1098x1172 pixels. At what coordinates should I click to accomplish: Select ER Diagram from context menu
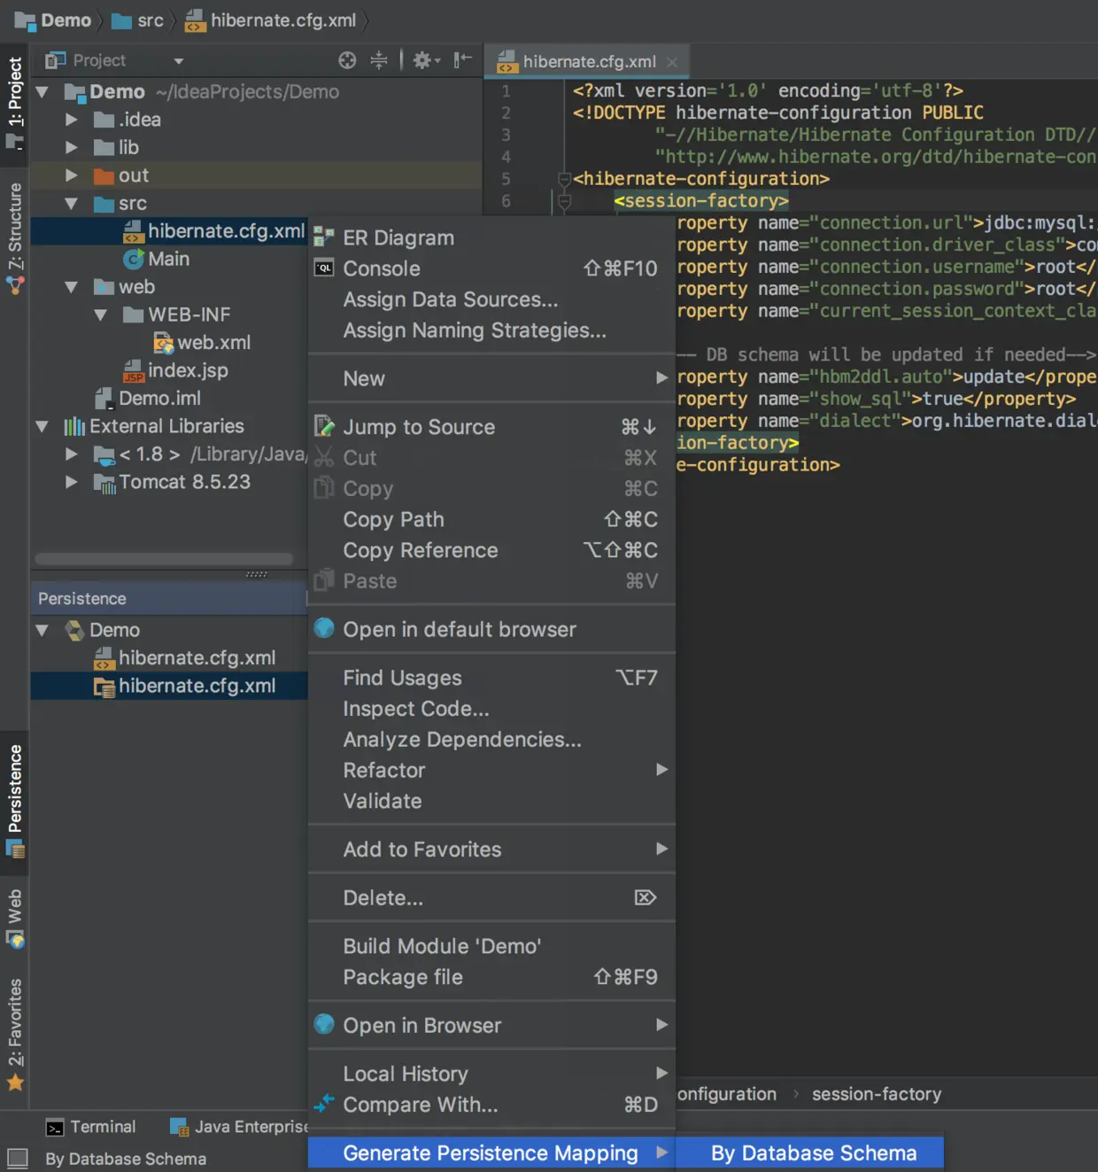[398, 238]
